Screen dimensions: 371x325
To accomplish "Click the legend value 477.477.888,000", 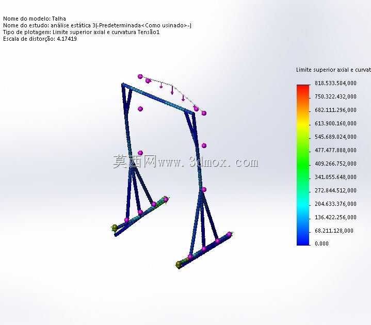I will pos(335,150).
